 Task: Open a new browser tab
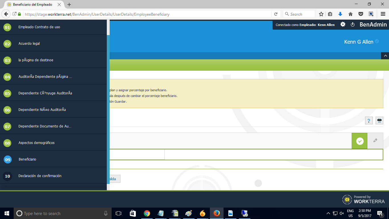(69, 5)
